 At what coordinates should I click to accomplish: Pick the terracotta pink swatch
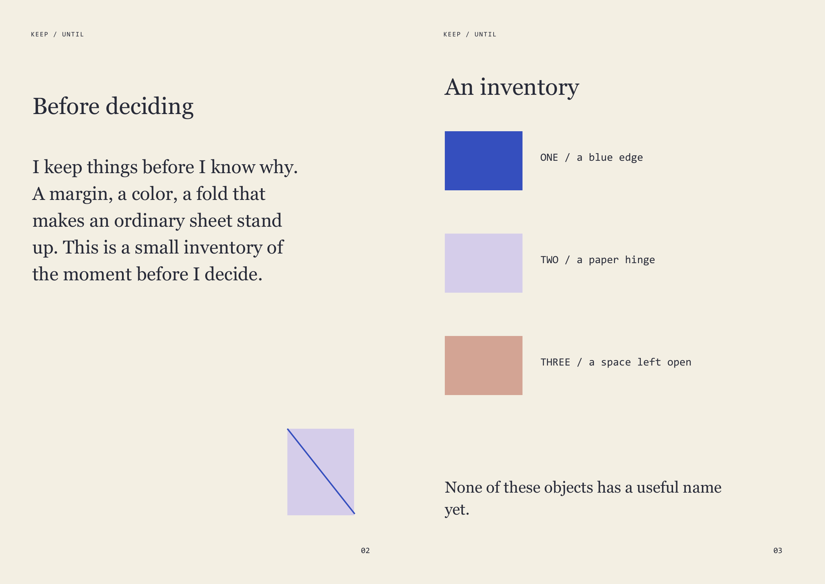[x=483, y=366]
